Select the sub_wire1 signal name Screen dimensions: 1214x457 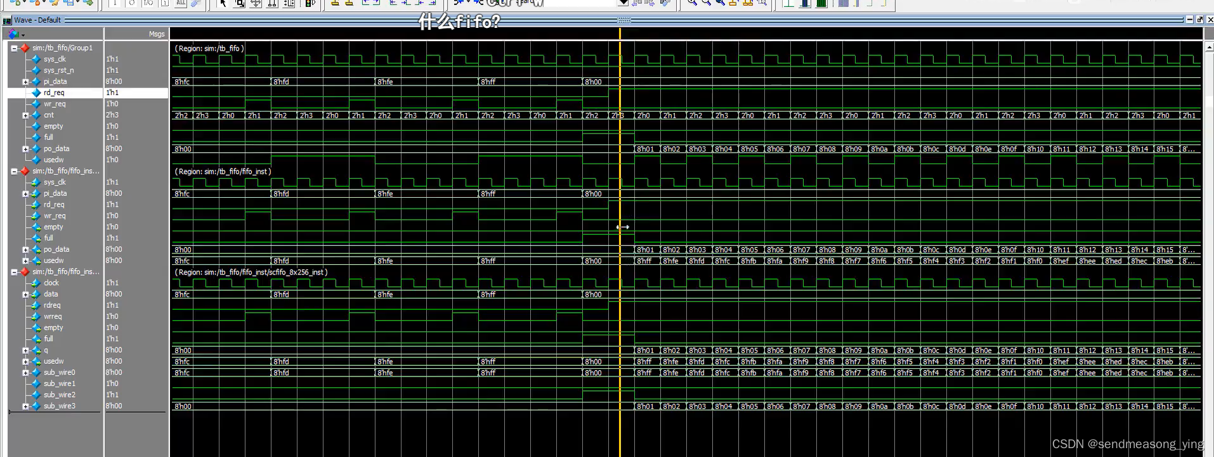coord(60,384)
